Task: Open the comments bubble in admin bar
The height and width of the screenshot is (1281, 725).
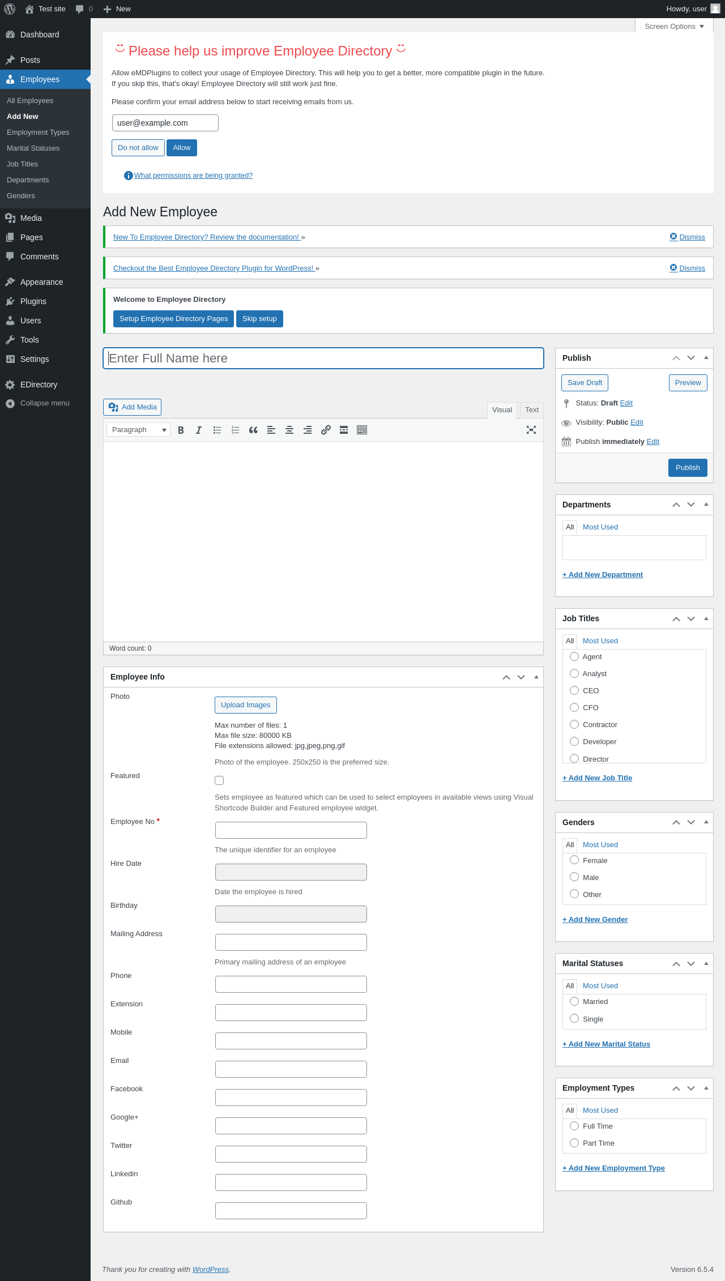Action: point(84,9)
